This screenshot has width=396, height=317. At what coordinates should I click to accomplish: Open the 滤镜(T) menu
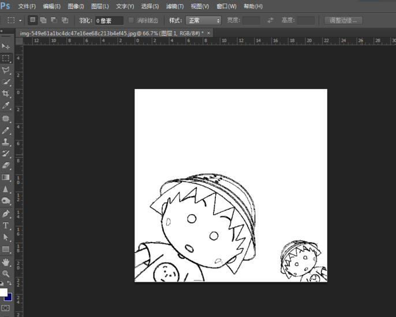coord(175,6)
